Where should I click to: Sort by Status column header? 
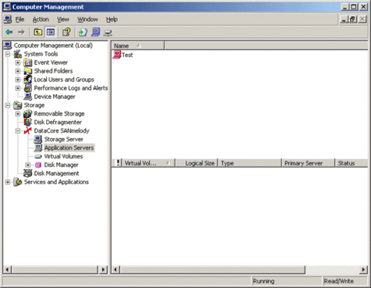coord(352,163)
